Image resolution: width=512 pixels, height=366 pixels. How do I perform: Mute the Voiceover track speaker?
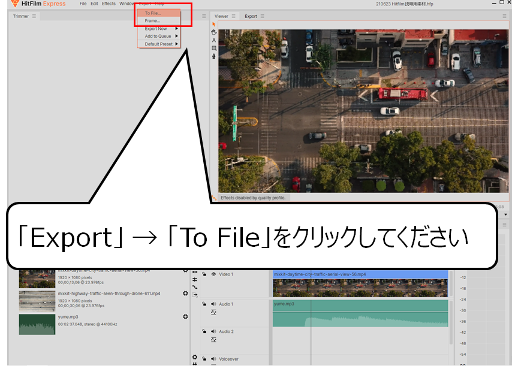click(213, 358)
